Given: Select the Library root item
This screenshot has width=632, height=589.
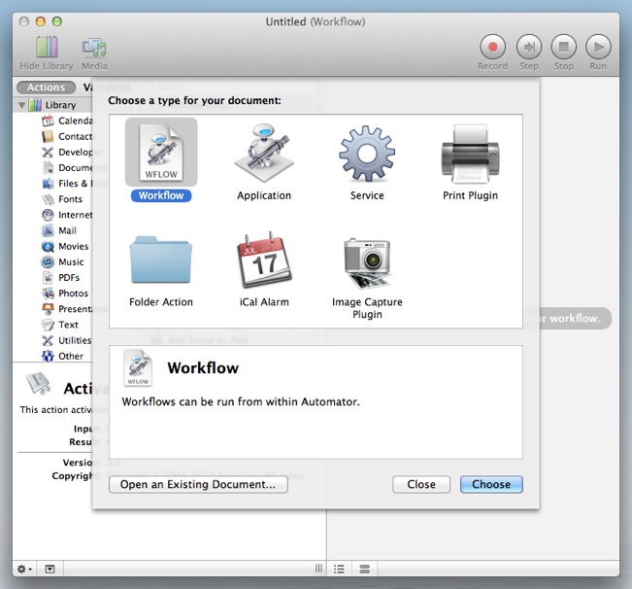Looking at the screenshot, I should coord(52,105).
